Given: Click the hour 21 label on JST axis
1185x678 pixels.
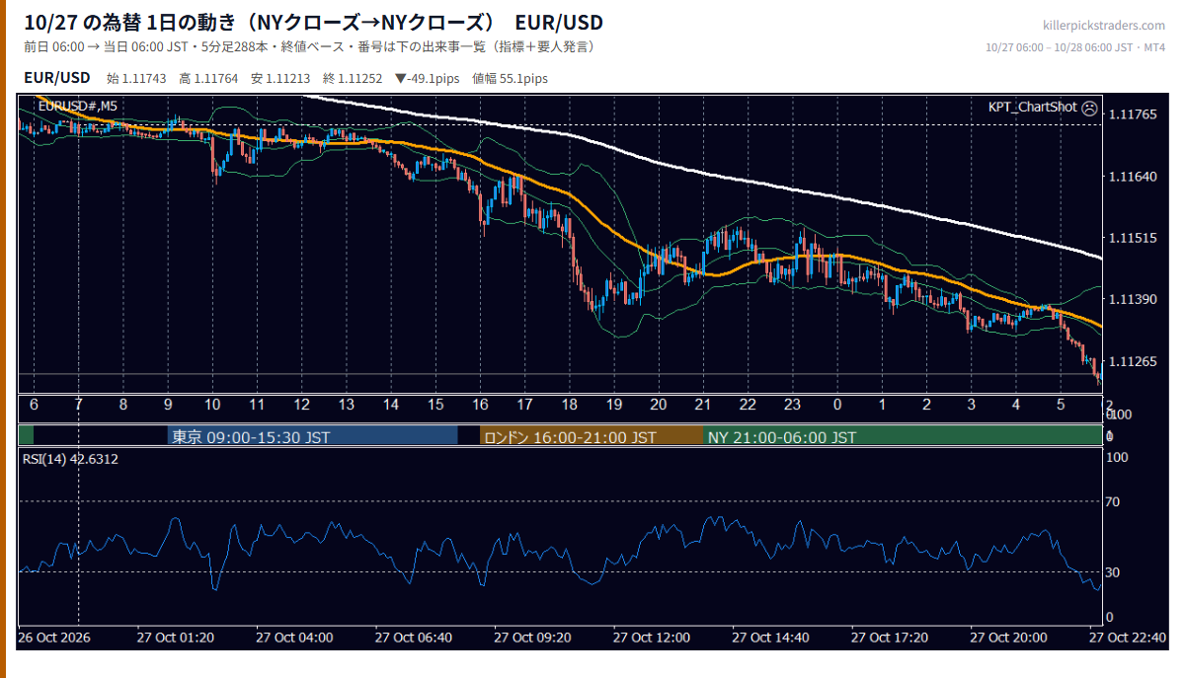Looking at the screenshot, I should 703,406.
